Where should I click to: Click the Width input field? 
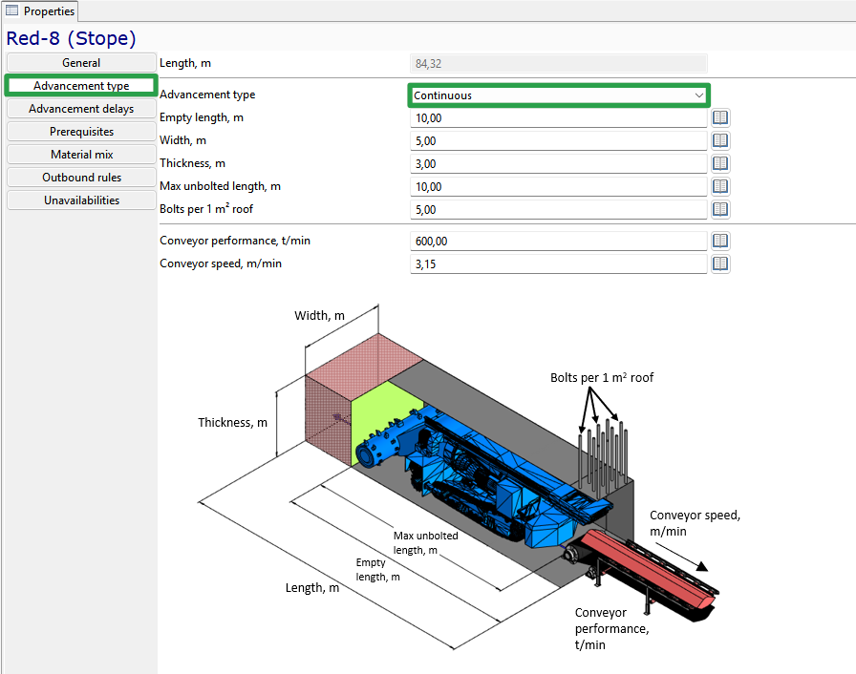coord(559,141)
